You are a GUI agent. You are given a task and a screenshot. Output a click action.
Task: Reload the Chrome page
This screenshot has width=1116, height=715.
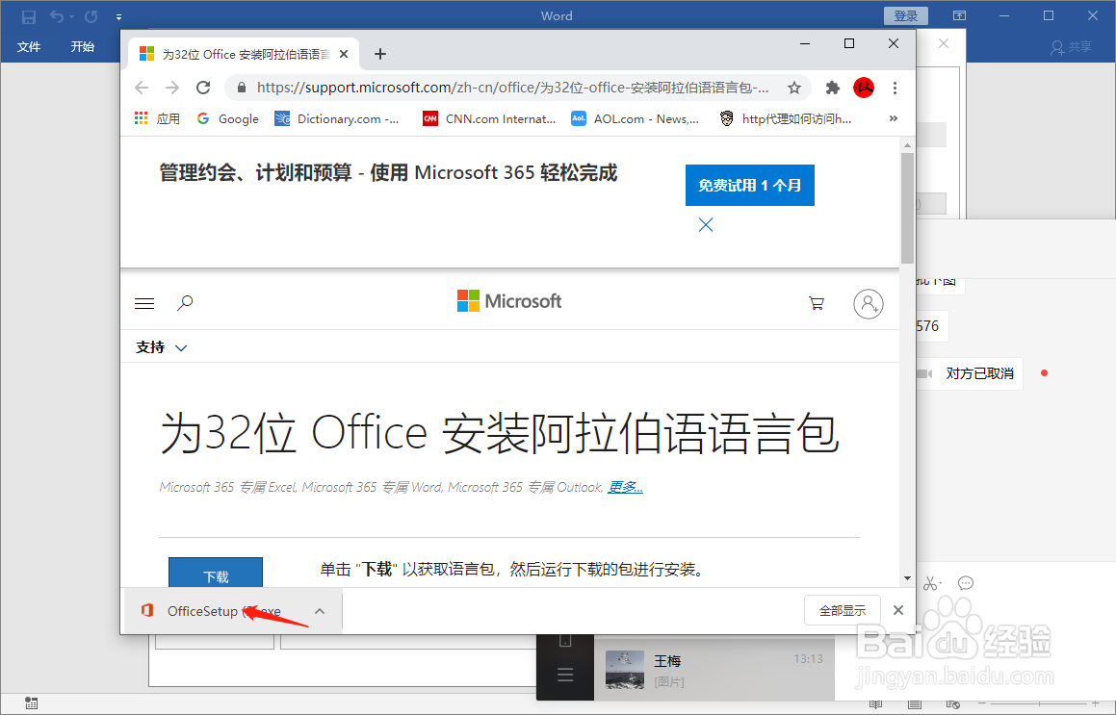[203, 88]
